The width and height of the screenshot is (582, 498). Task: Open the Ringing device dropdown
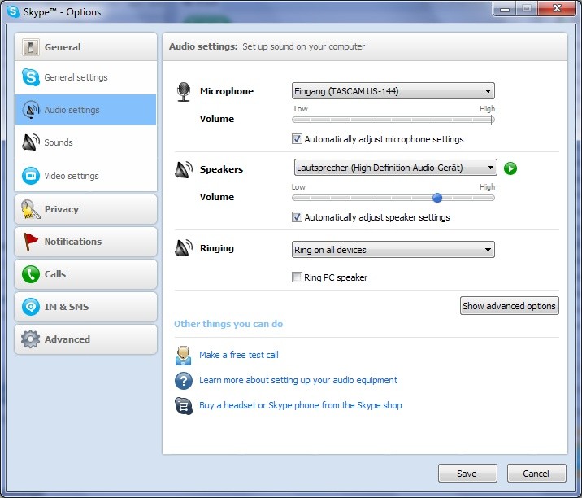click(x=393, y=250)
